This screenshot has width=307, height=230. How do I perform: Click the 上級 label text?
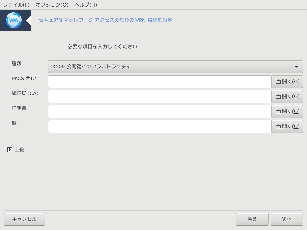point(19,149)
